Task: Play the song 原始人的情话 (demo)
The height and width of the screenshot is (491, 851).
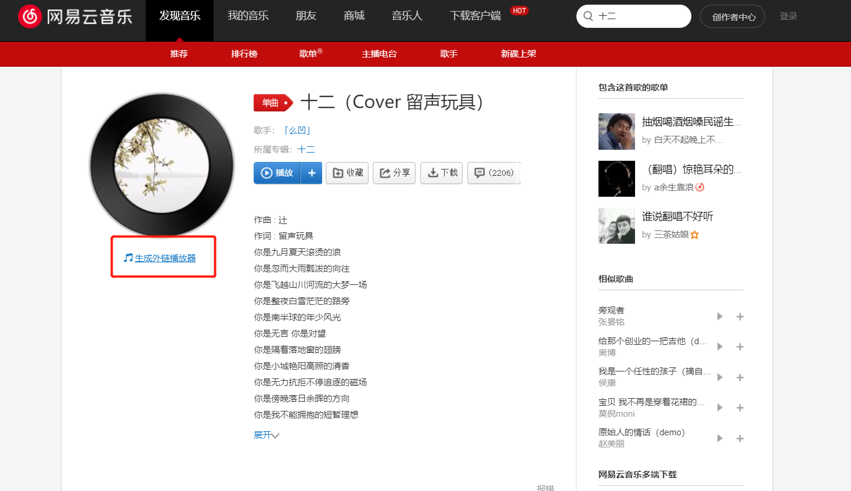Action: 719,438
